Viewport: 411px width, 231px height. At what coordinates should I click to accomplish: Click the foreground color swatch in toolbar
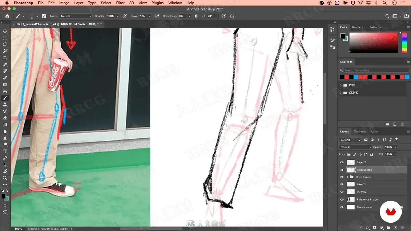[x=3, y=196]
